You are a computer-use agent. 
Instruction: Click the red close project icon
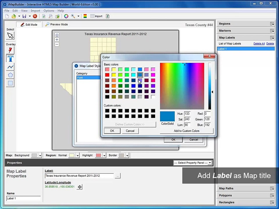click(x=35, y=16)
